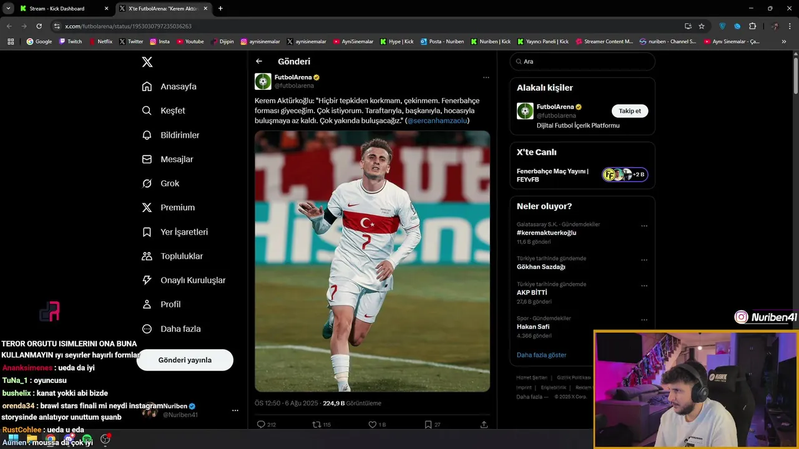
Task: Open the Windows Start button
Action: (x=12, y=438)
